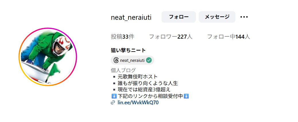Open the three-dots more options menu
298x122 pixels.
point(244,17)
